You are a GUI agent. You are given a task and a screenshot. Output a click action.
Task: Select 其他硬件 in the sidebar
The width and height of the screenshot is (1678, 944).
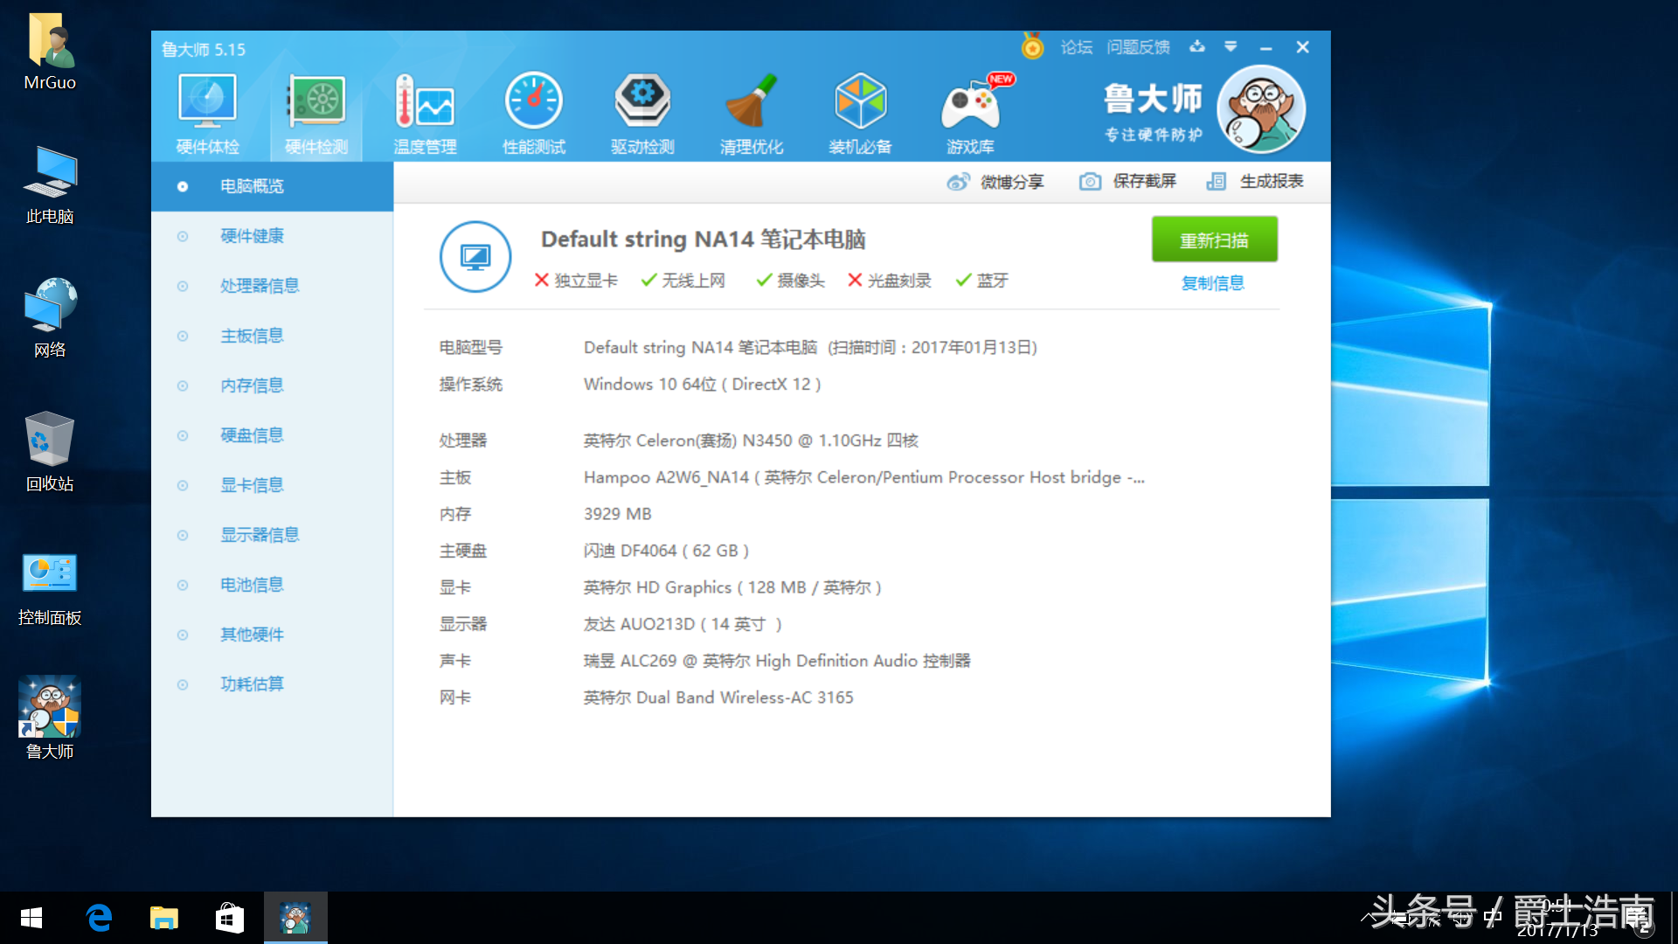[x=272, y=635]
